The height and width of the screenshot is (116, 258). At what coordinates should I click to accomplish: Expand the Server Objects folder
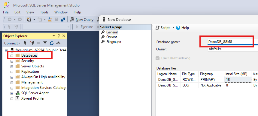[x=12, y=66]
